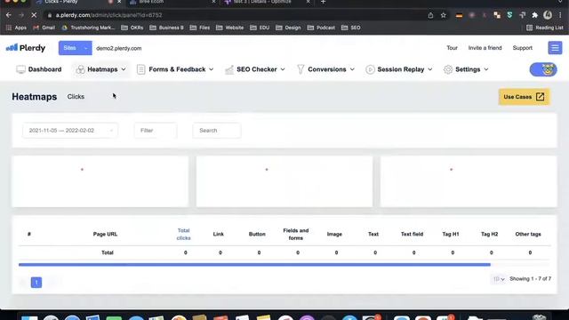This screenshot has height=320, width=569.
Task: Click the Text field column header
Action: click(412, 235)
